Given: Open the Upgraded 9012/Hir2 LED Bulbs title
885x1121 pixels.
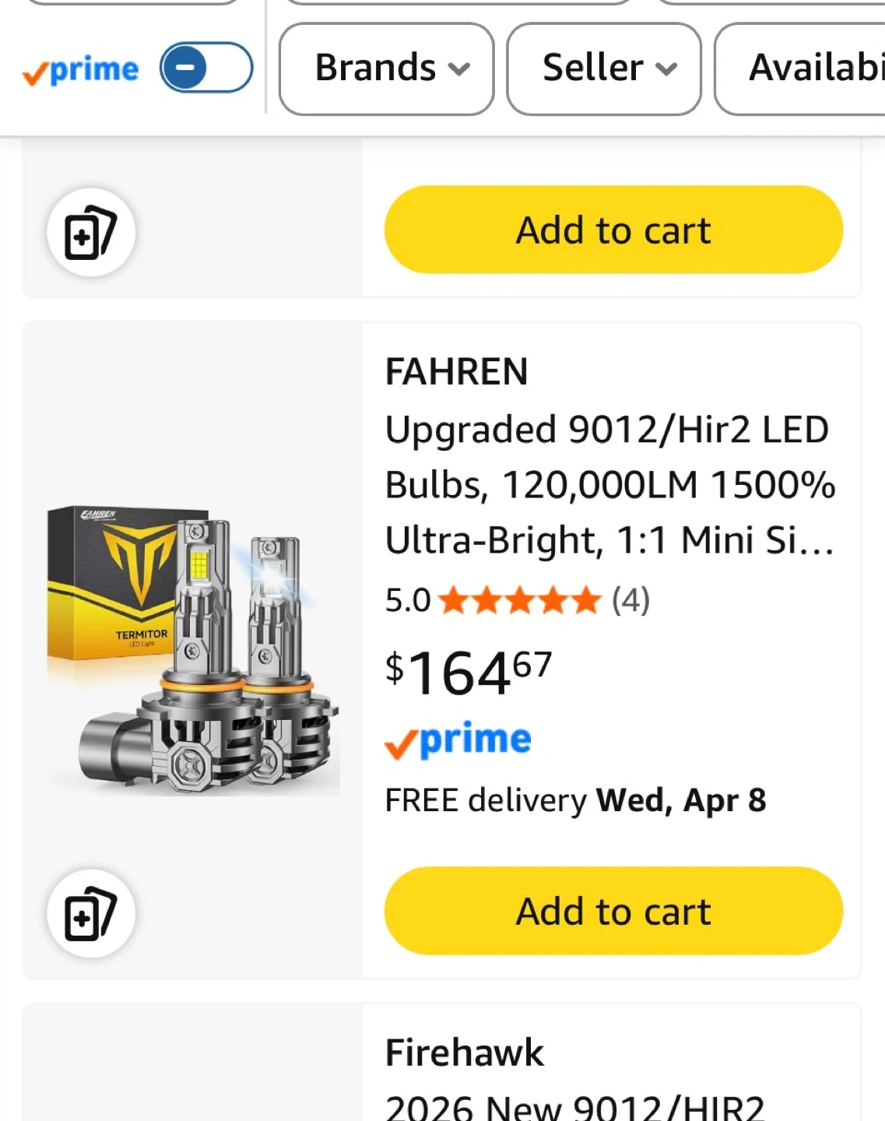Looking at the screenshot, I should click(611, 485).
